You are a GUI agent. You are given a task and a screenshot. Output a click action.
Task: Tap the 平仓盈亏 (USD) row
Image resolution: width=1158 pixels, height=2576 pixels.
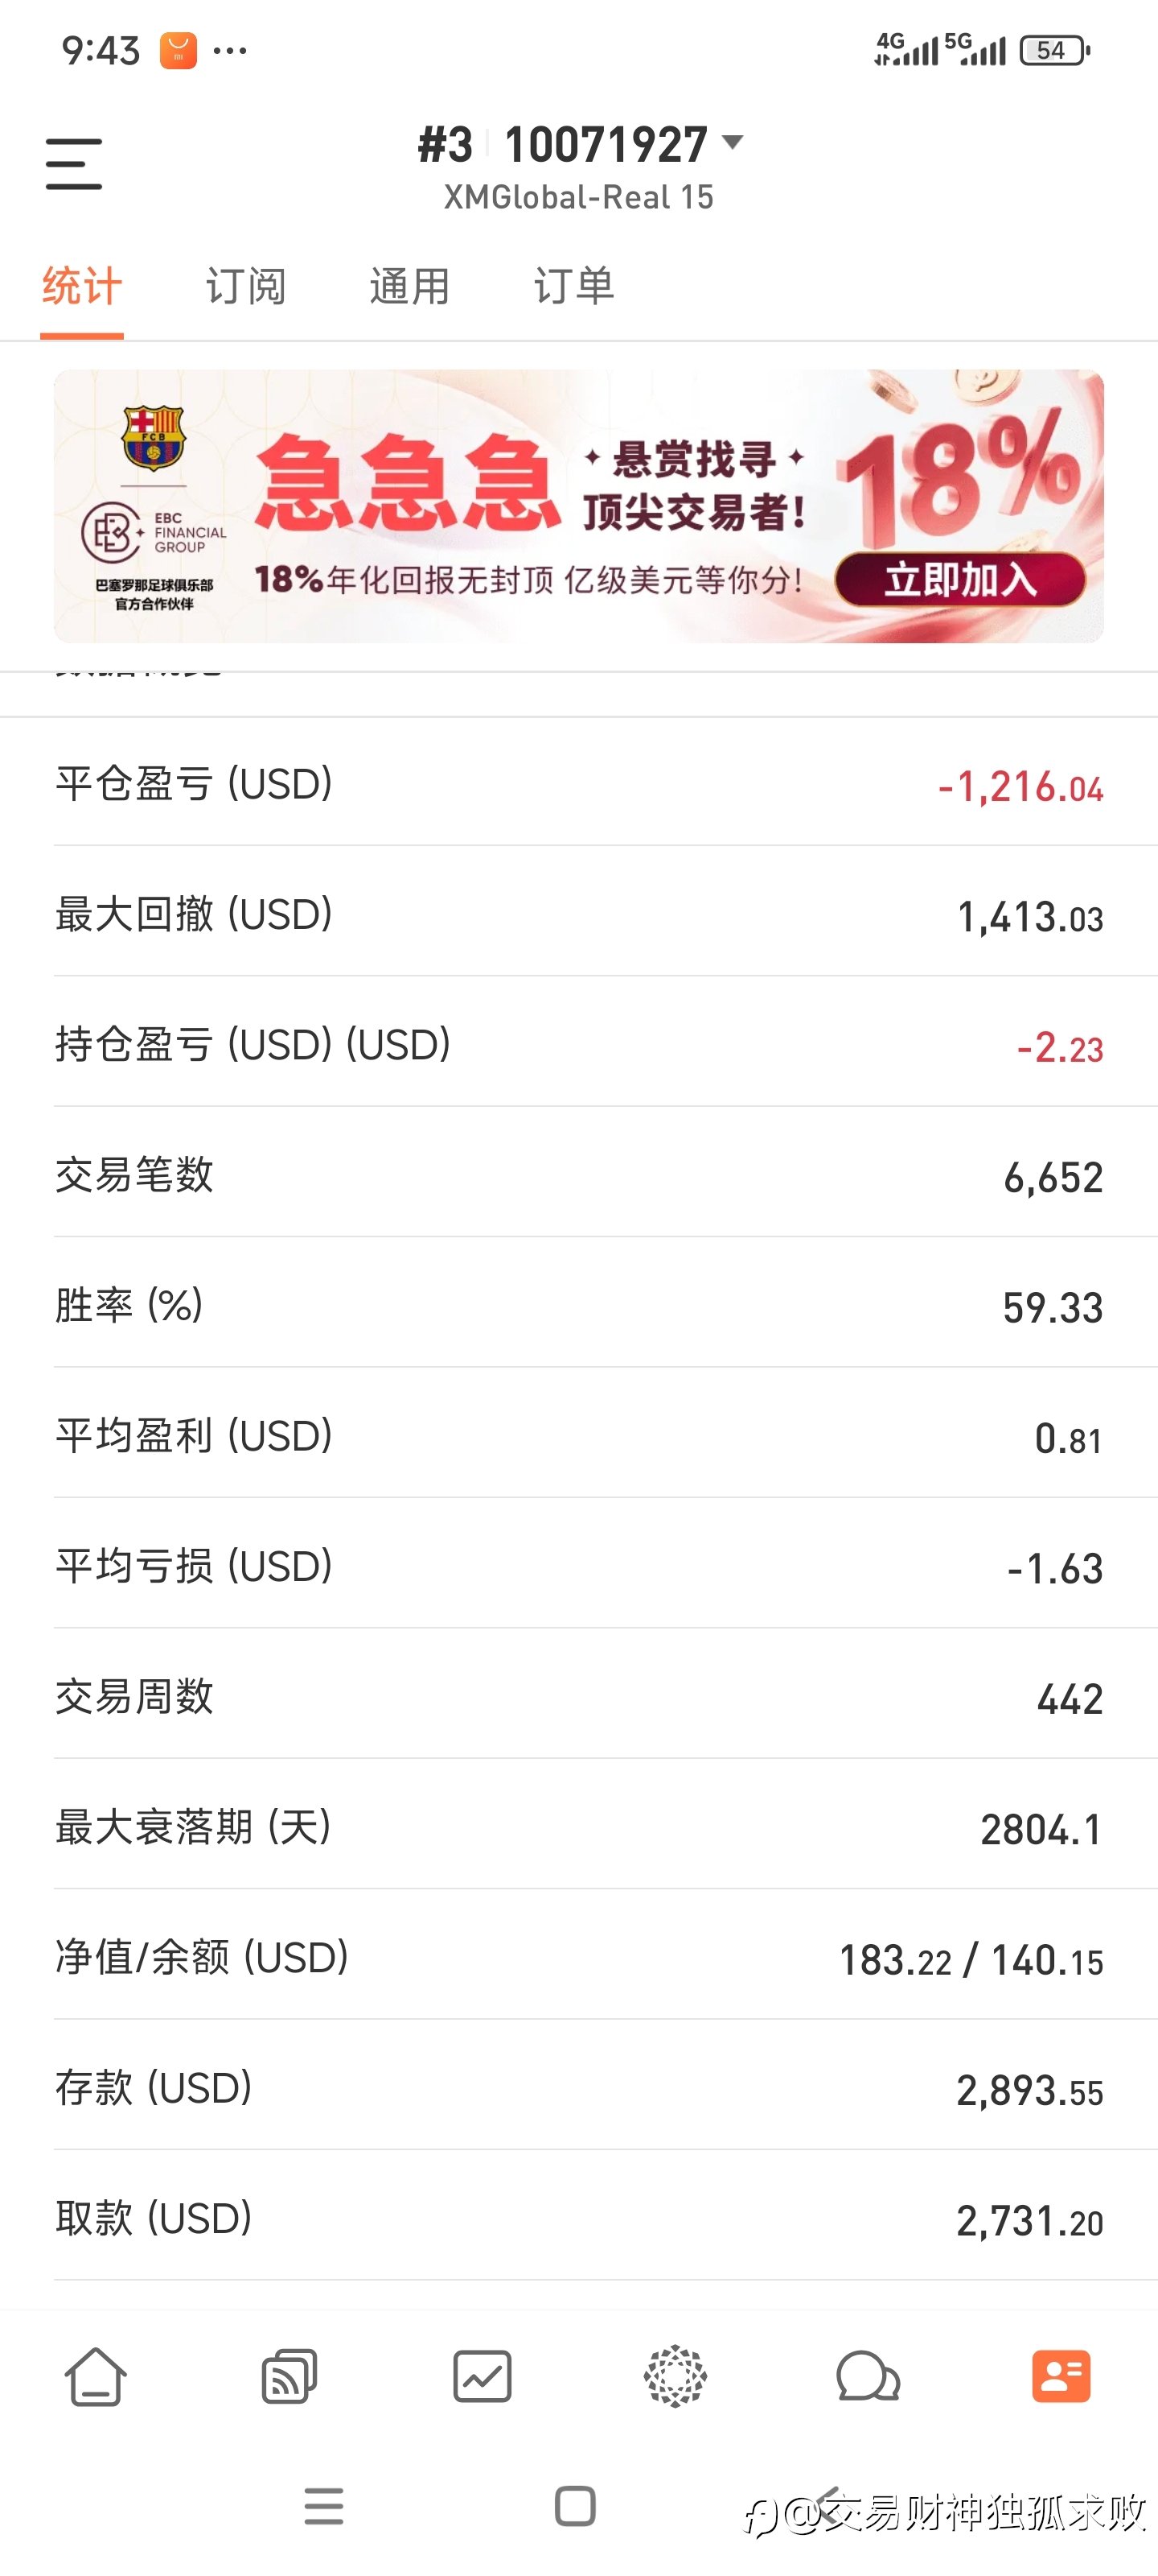click(x=578, y=785)
